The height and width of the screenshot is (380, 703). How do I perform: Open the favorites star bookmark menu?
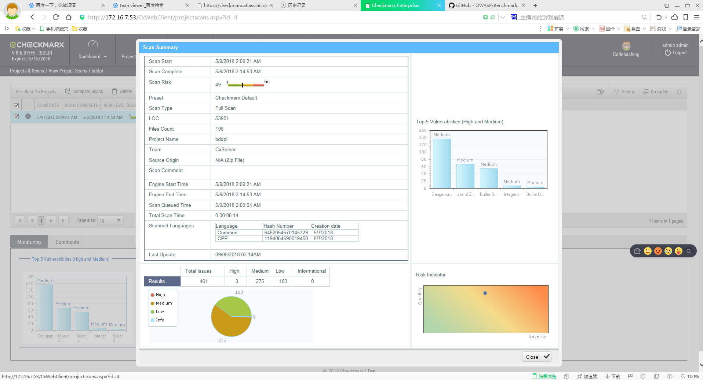(x=24, y=29)
